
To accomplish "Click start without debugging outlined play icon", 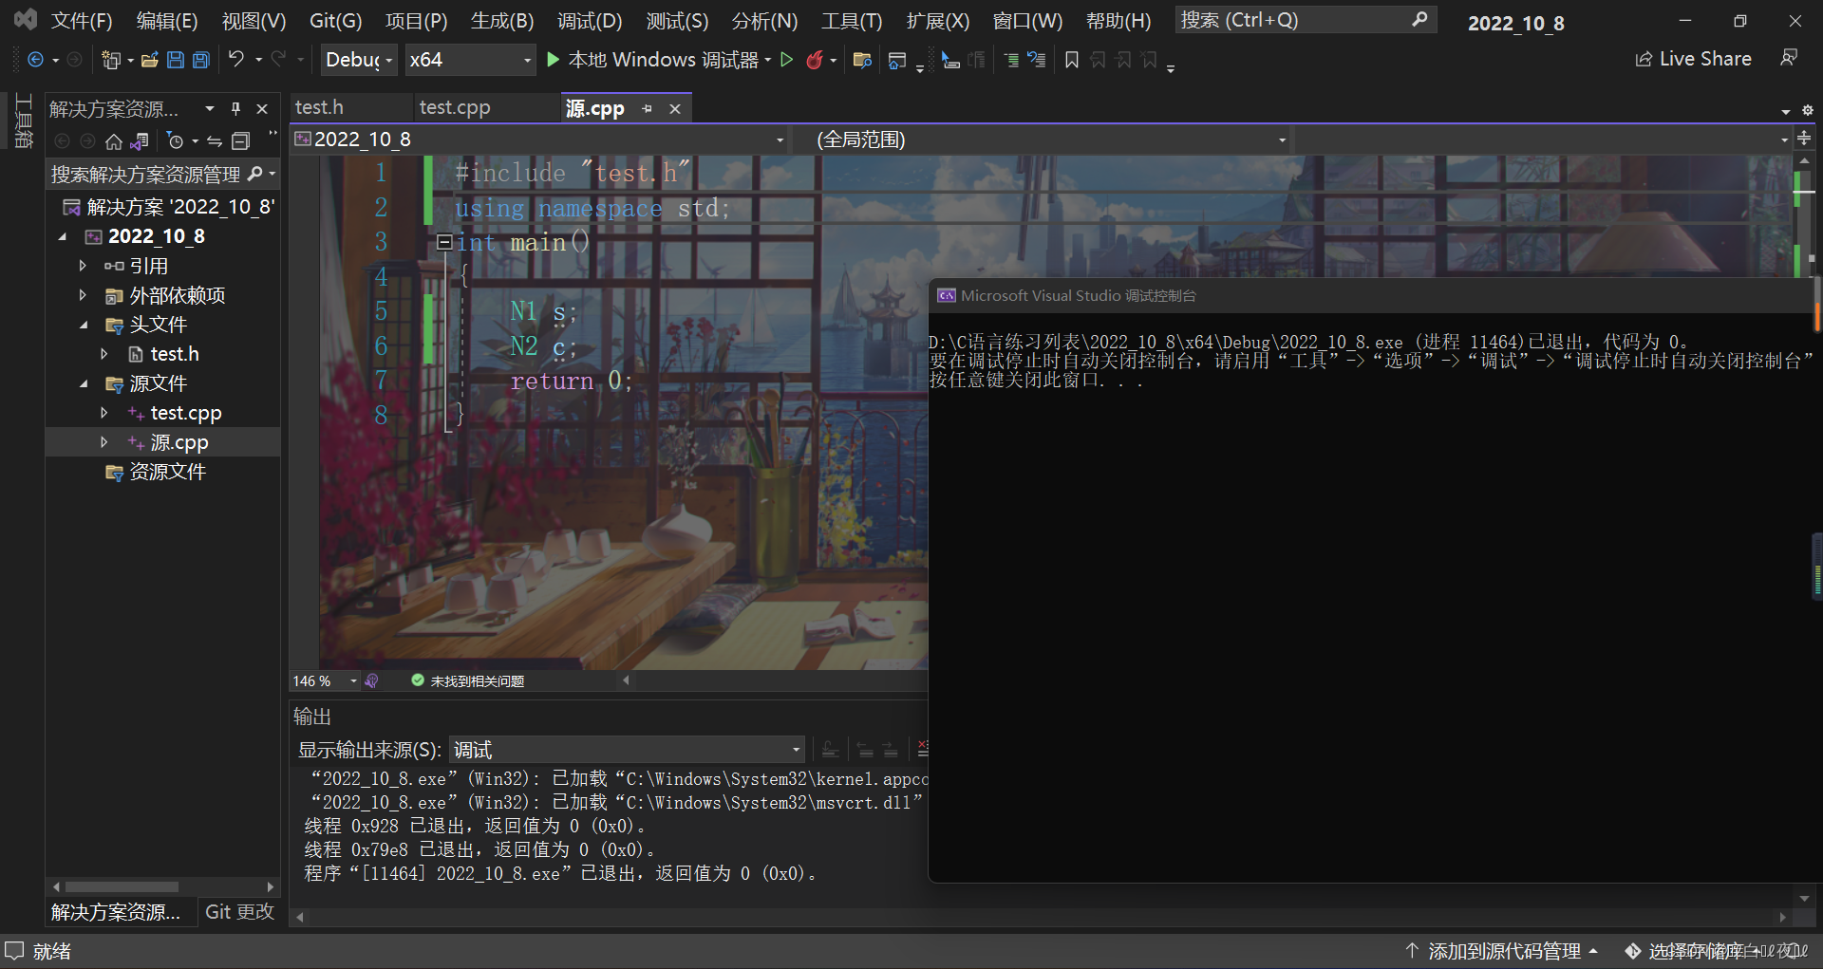I will tap(786, 60).
